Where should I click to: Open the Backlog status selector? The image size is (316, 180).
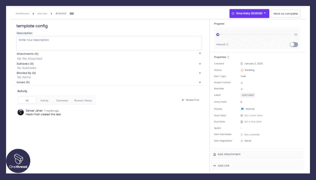click(248, 70)
